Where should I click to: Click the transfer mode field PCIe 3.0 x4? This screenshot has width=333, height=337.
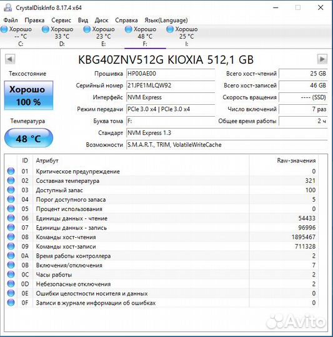pyautogui.click(x=171, y=109)
